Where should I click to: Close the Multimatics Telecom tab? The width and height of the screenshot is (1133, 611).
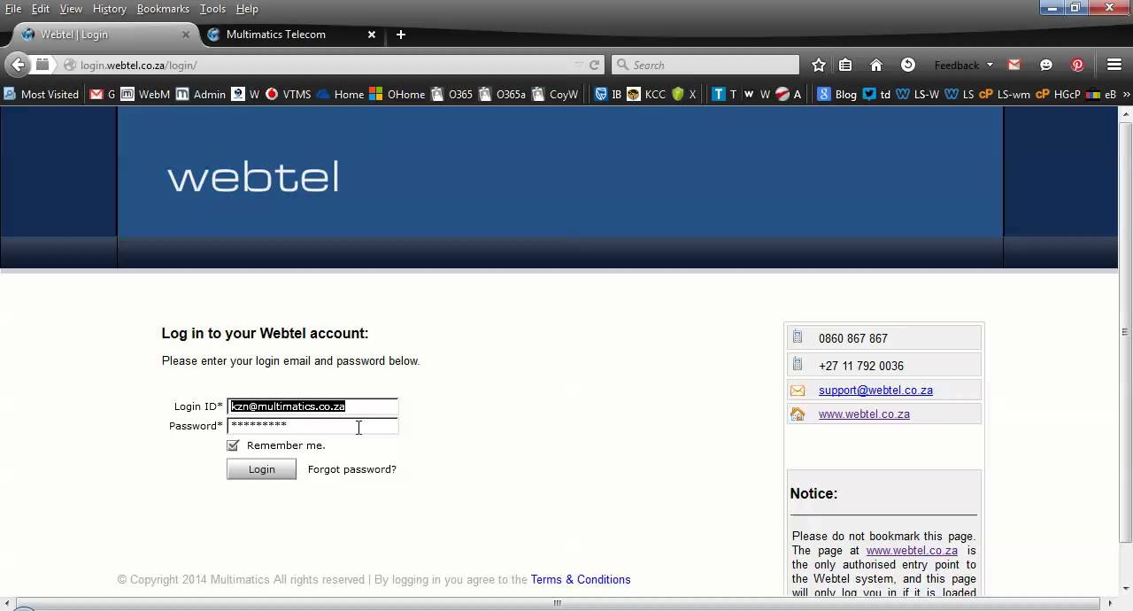(372, 35)
